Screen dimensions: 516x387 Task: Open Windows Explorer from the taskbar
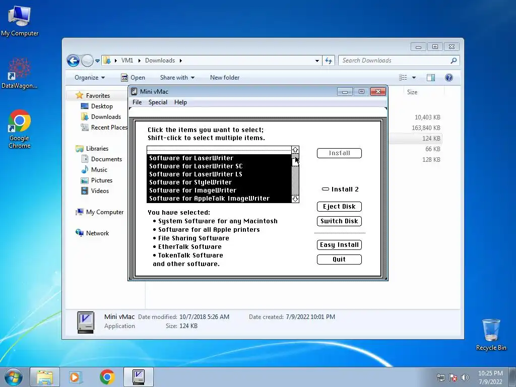(x=45, y=377)
